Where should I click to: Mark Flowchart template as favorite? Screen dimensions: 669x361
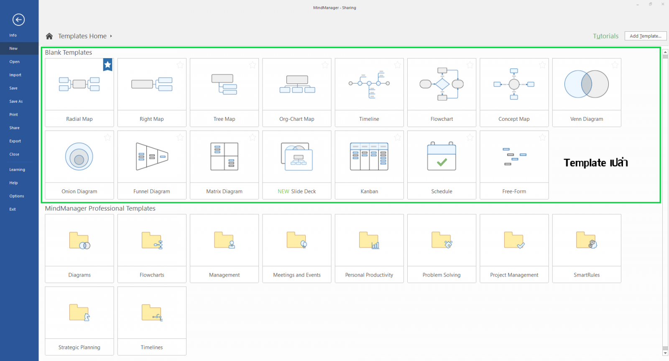coord(470,65)
